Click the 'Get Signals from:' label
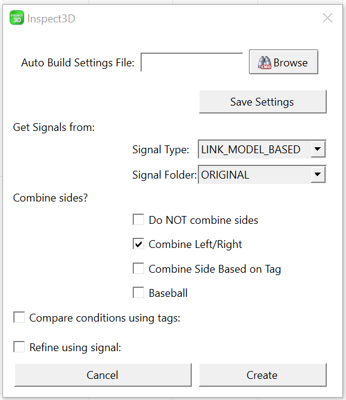This screenshot has width=346, height=400. (54, 127)
